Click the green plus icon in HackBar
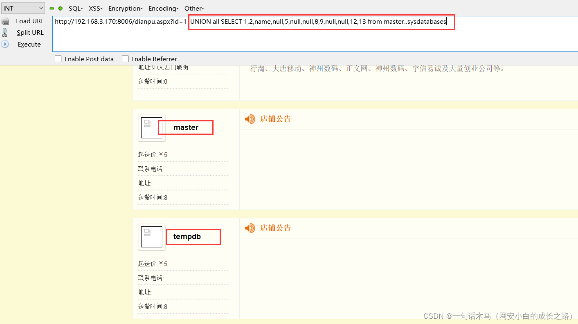The image size is (578, 324). coord(61,8)
